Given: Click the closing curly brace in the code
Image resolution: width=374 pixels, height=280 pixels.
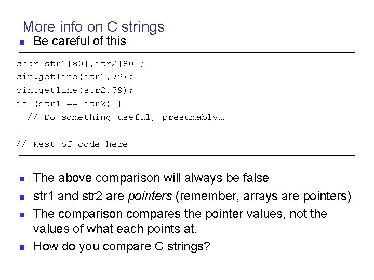Looking at the screenshot, I should point(19,131).
